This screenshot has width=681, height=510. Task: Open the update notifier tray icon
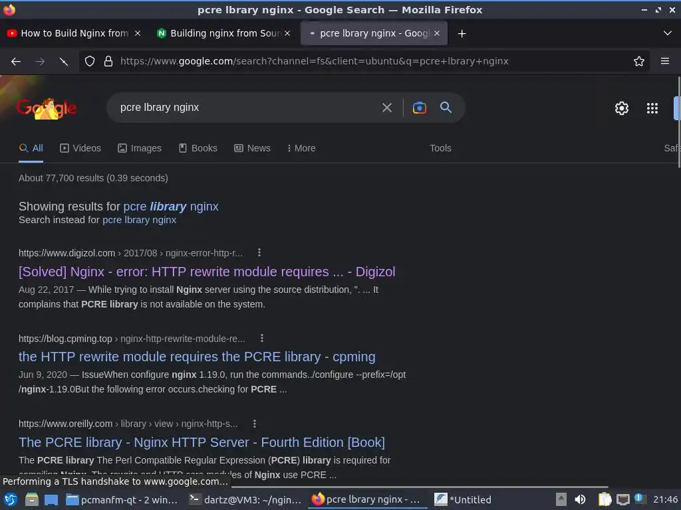639,499
